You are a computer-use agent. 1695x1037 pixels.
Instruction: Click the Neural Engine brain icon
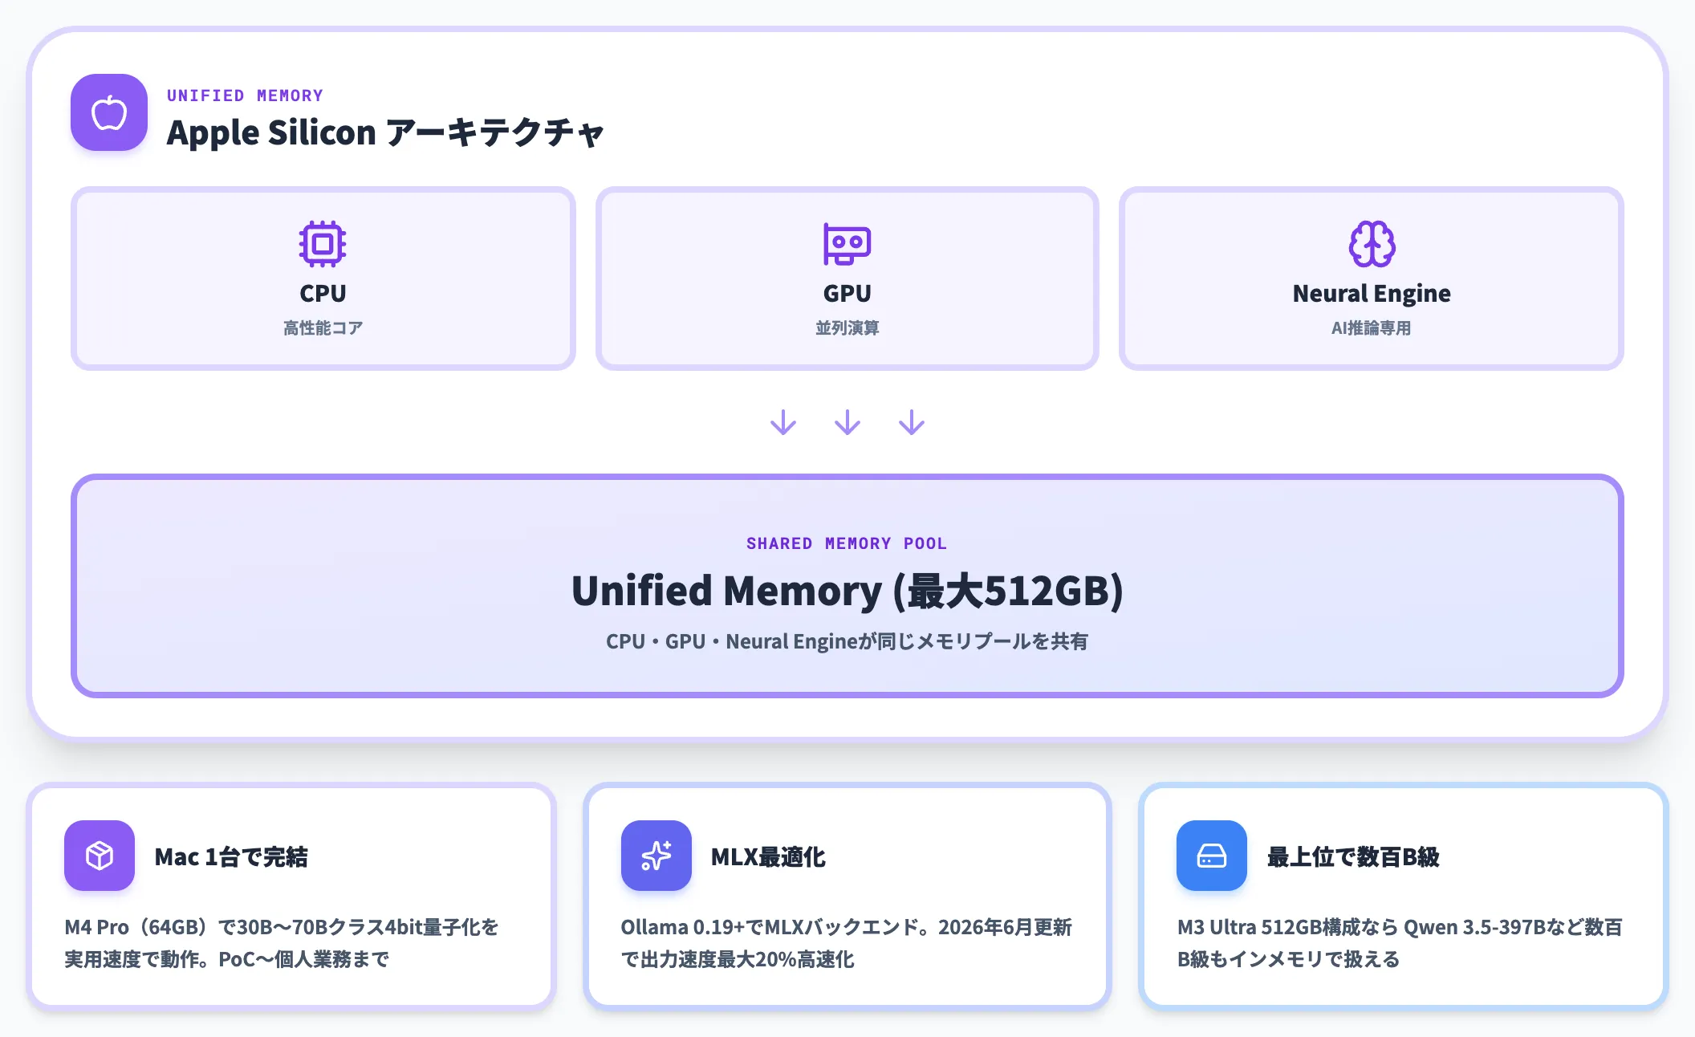(1372, 243)
